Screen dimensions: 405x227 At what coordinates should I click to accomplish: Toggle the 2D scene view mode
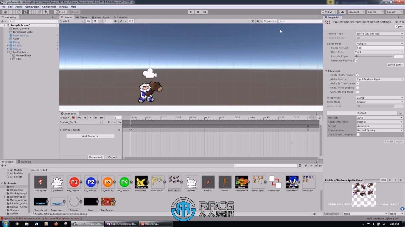click(x=89, y=21)
